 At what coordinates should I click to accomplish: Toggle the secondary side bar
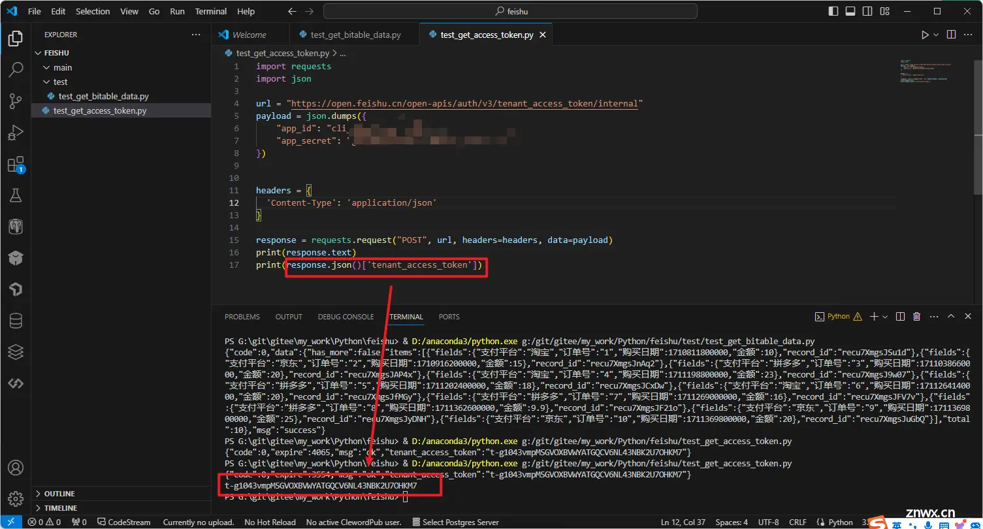[x=866, y=11]
